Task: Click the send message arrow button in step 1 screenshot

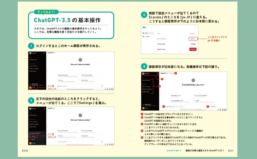Action: tap(102, 86)
